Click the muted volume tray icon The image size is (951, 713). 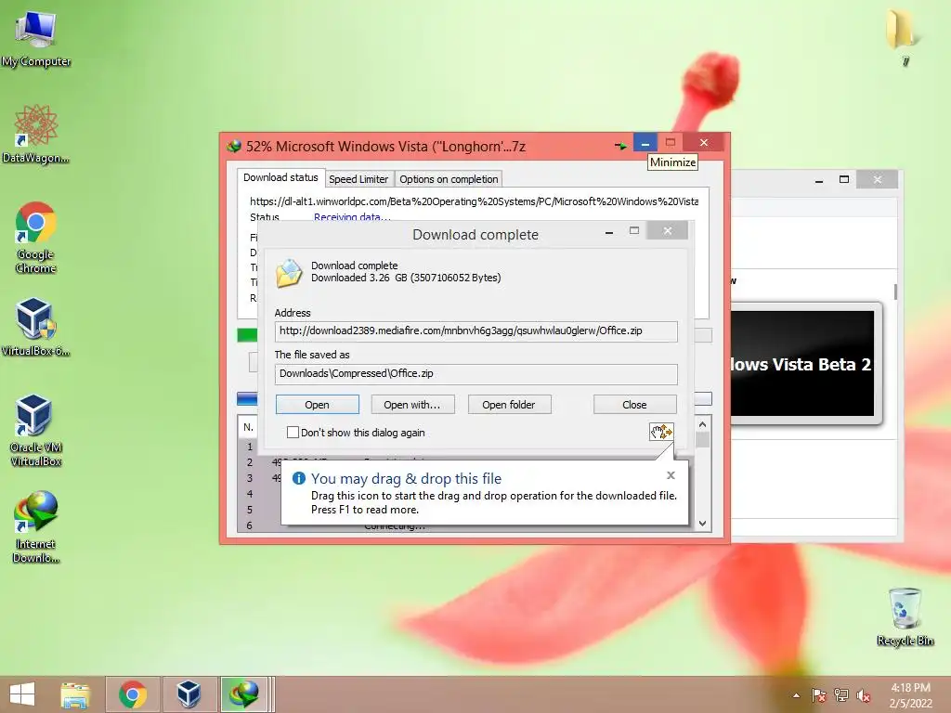(x=863, y=695)
